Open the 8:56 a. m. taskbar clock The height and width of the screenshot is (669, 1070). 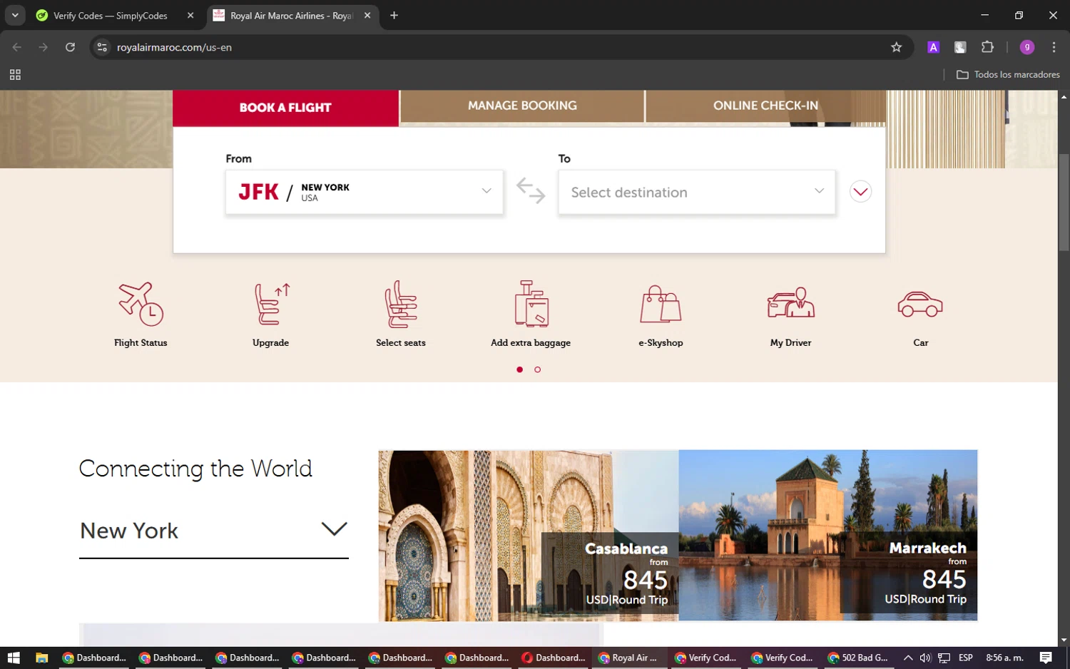pyautogui.click(x=1004, y=658)
